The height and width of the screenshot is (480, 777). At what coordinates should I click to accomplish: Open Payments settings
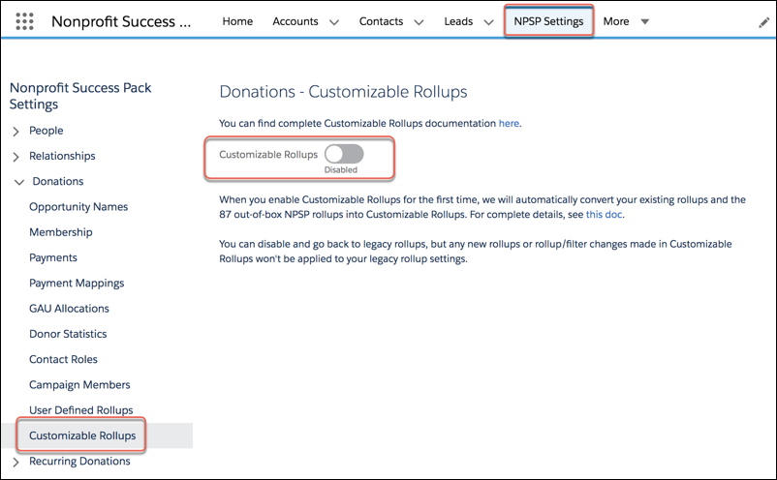(x=53, y=257)
